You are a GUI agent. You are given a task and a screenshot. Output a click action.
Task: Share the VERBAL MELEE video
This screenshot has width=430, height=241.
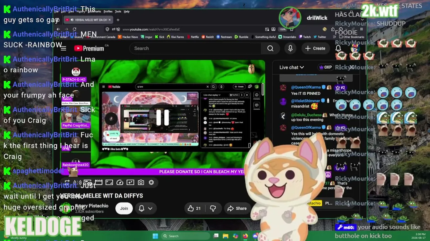click(237, 208)
